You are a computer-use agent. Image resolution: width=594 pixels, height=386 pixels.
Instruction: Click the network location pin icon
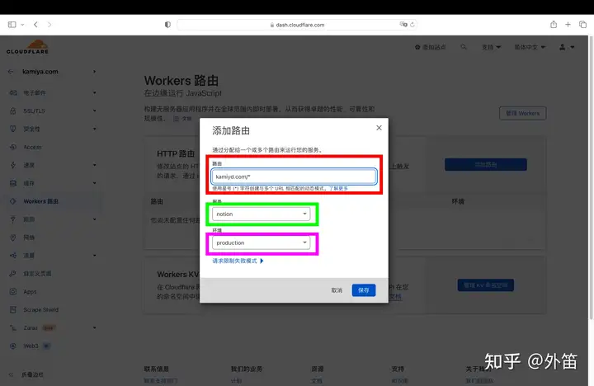[x=13, y=238]
